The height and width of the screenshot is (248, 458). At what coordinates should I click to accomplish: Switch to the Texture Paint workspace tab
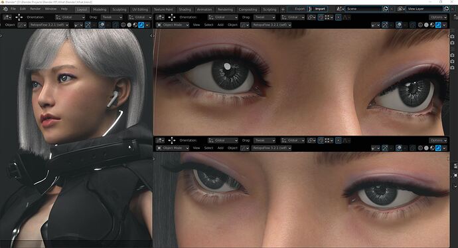163,9
